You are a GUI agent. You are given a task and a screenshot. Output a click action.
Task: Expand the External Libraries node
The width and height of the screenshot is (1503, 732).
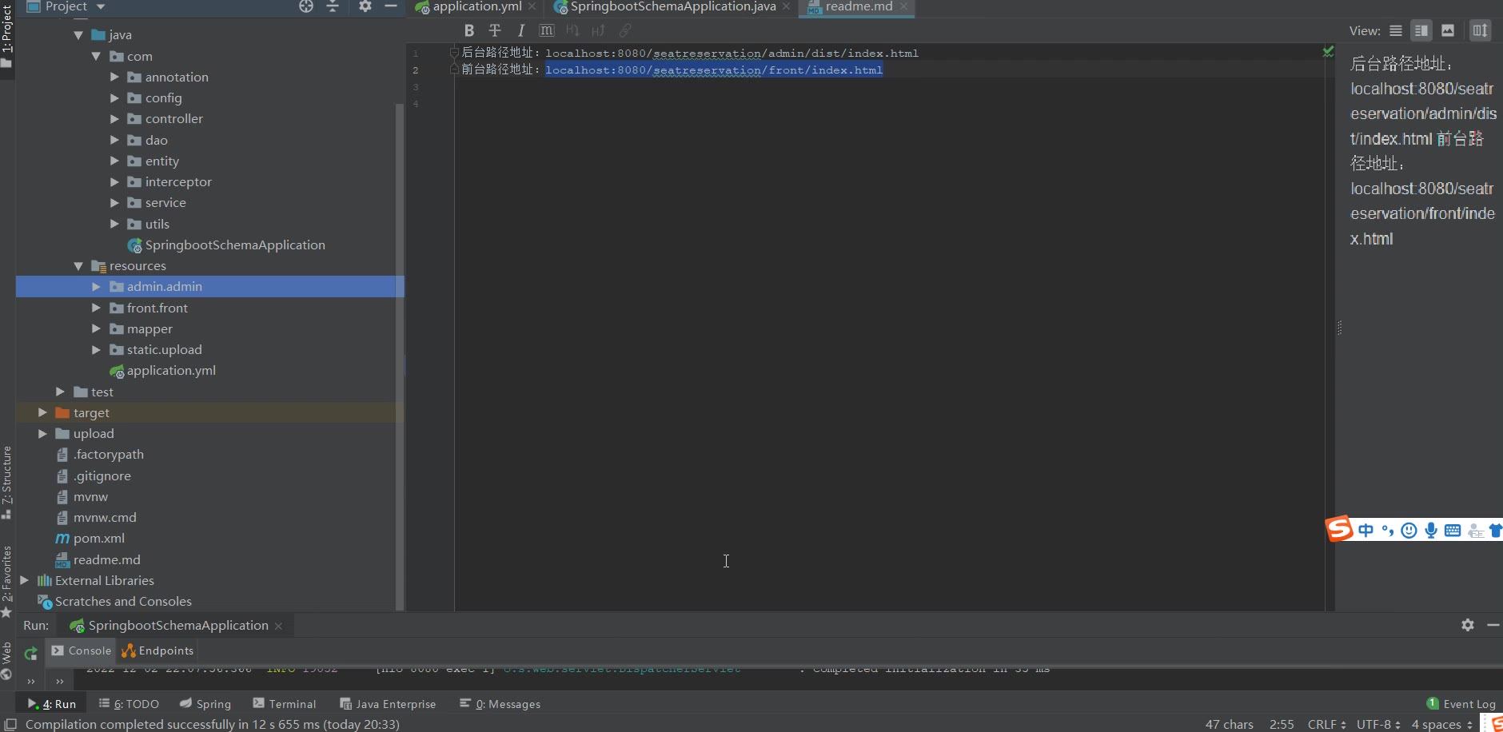[24, 581]
